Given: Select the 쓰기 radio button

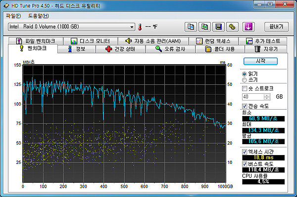Looking at the screenshot, I should [x=245, y=80].
